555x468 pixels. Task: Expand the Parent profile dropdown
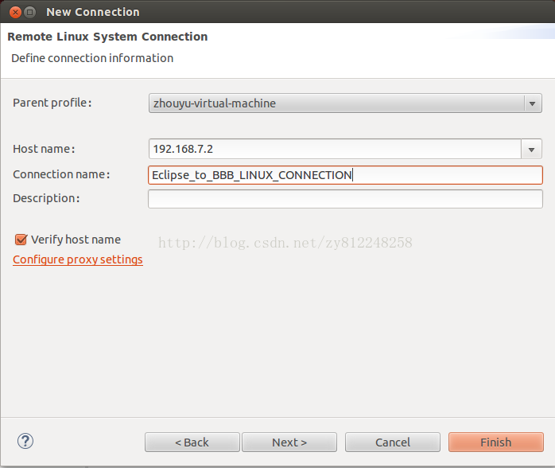[532, 103]
